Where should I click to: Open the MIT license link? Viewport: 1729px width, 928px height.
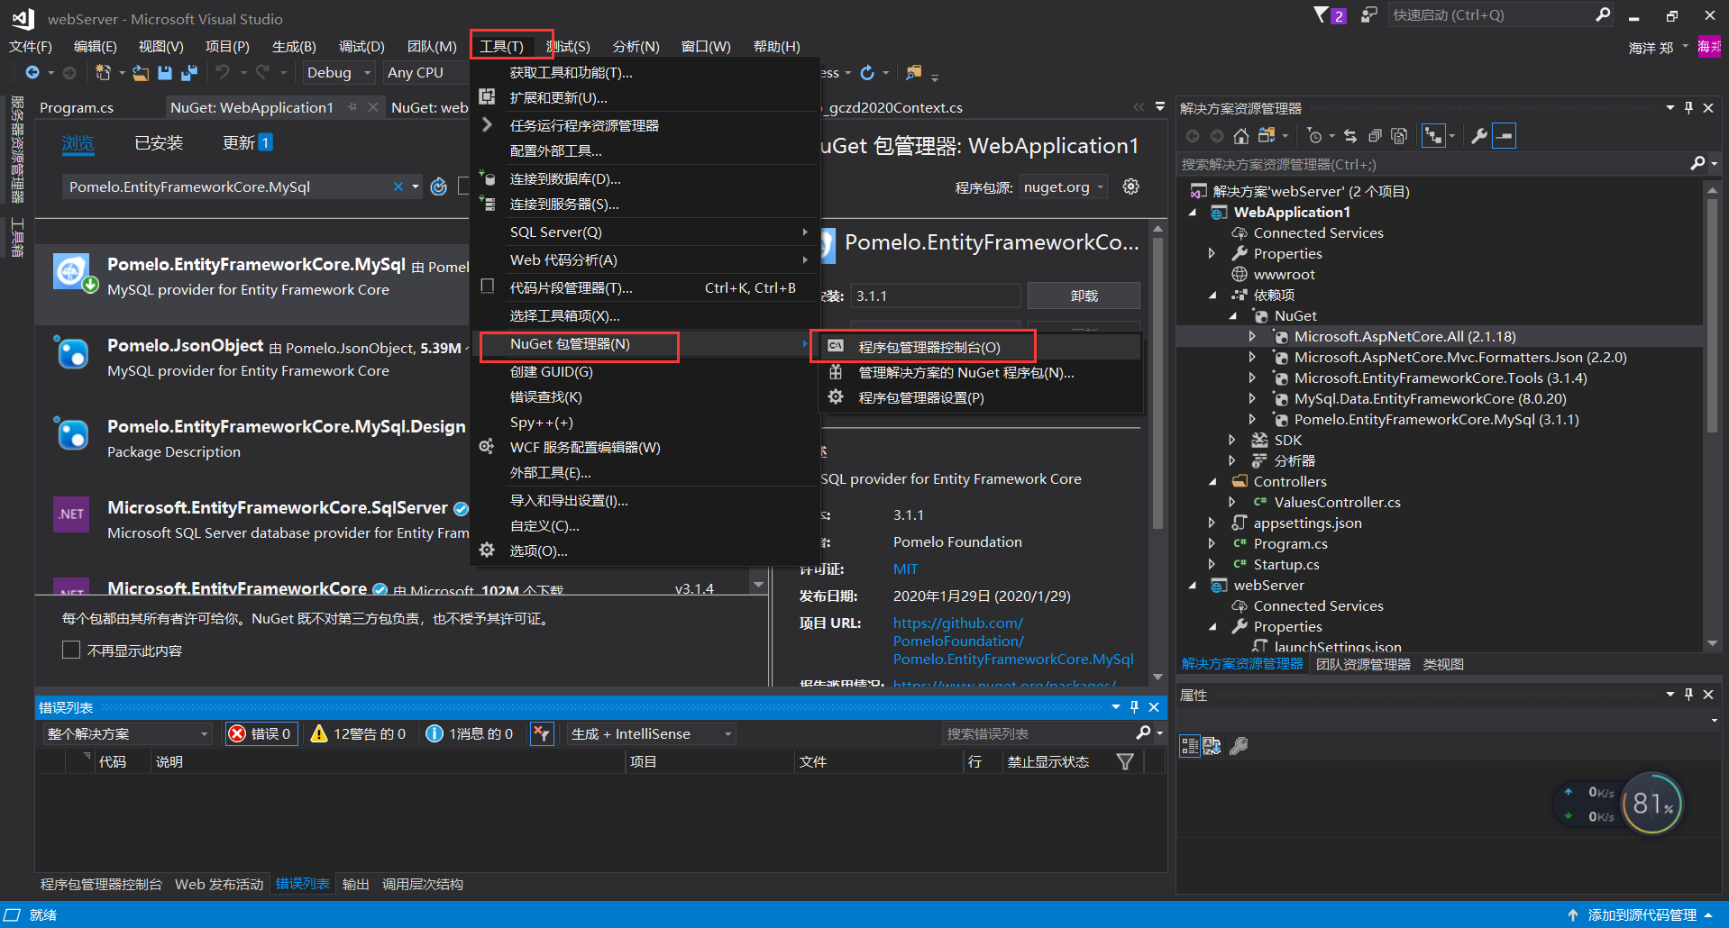click(x=905, y=569)
